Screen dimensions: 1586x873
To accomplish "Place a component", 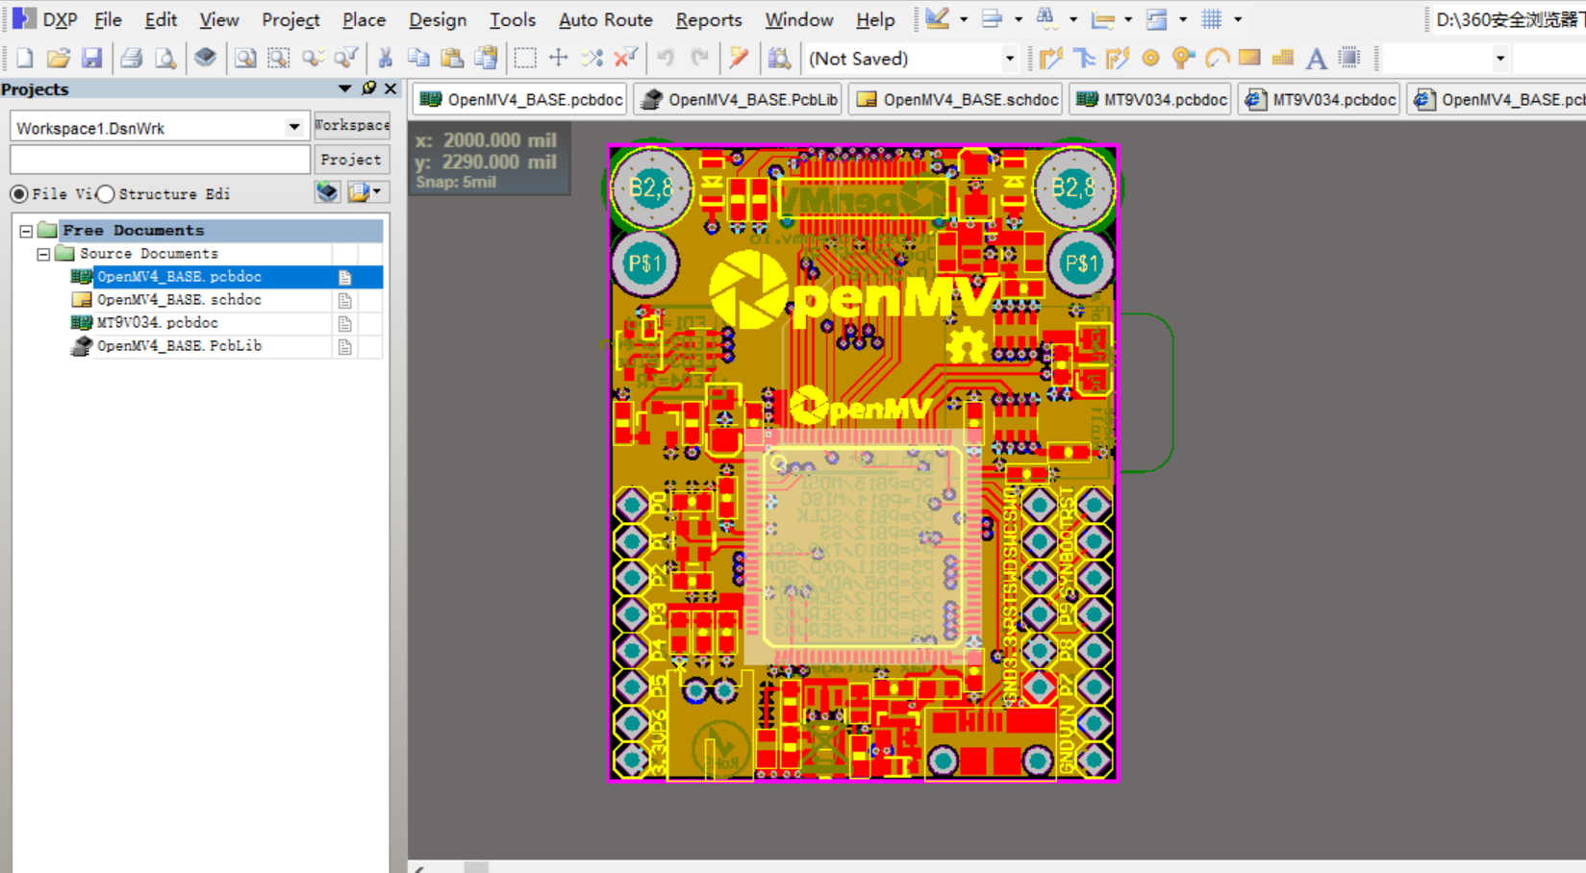I will click(x=1350, y=59).
